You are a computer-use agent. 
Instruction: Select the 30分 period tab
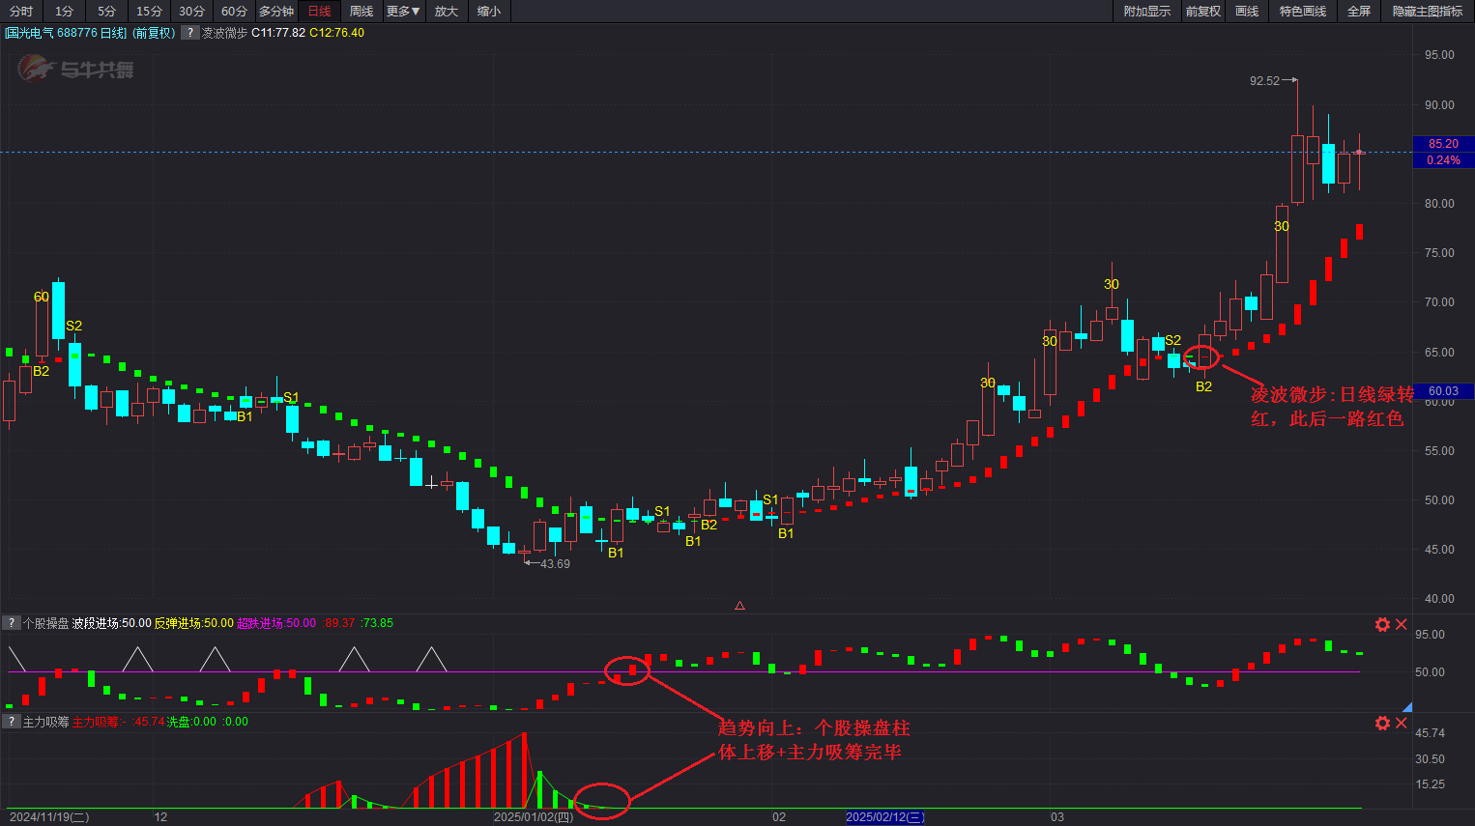[x=191, y=12]
